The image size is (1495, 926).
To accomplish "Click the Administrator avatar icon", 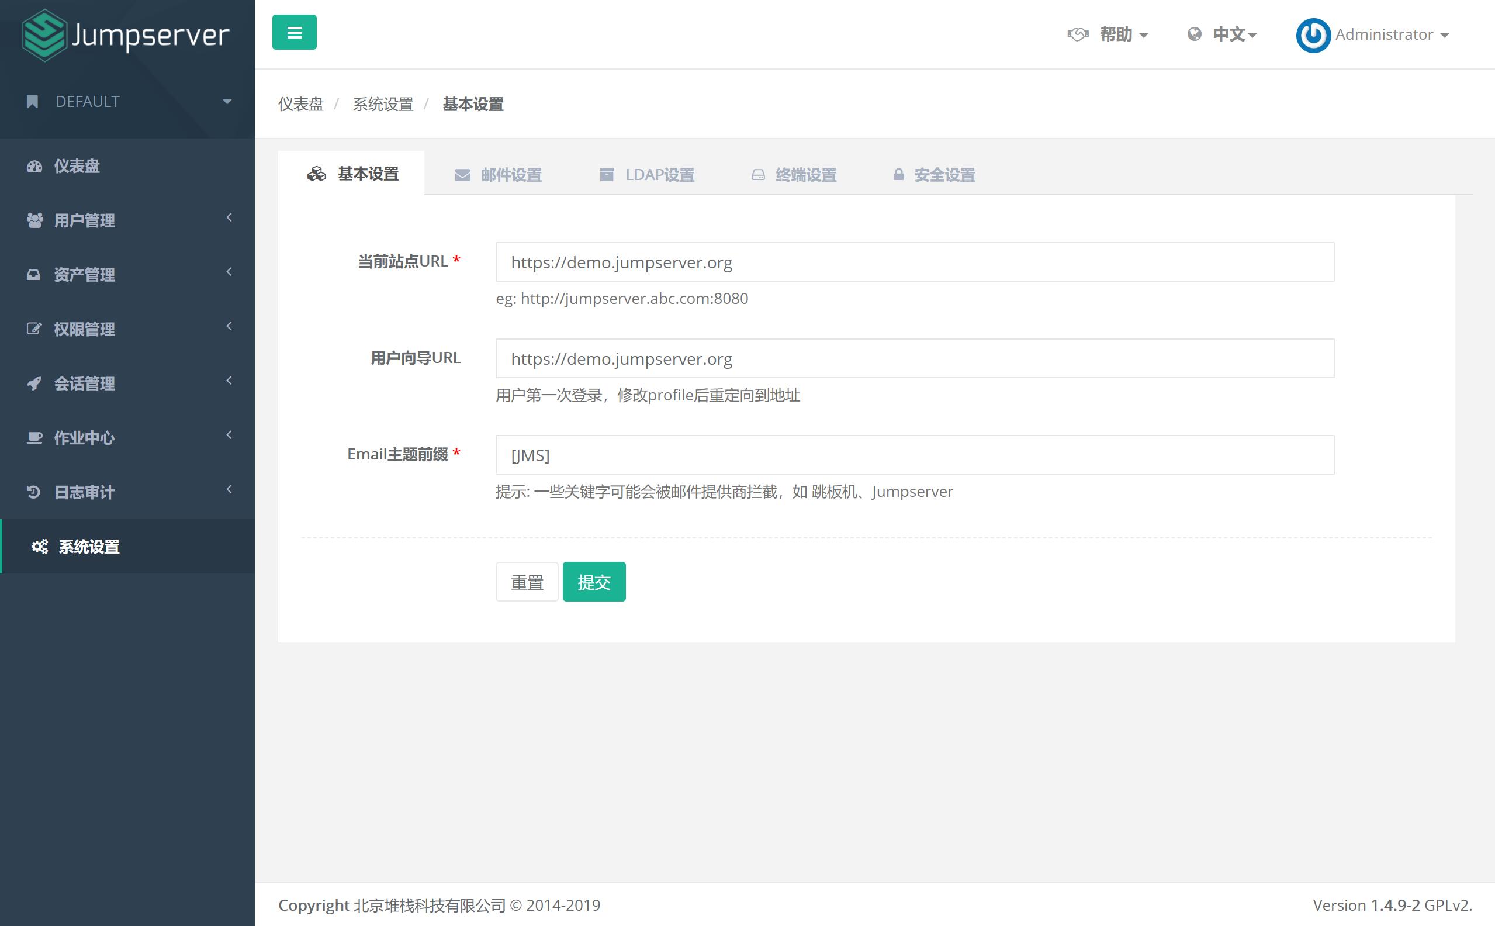I will (1313, 36).
